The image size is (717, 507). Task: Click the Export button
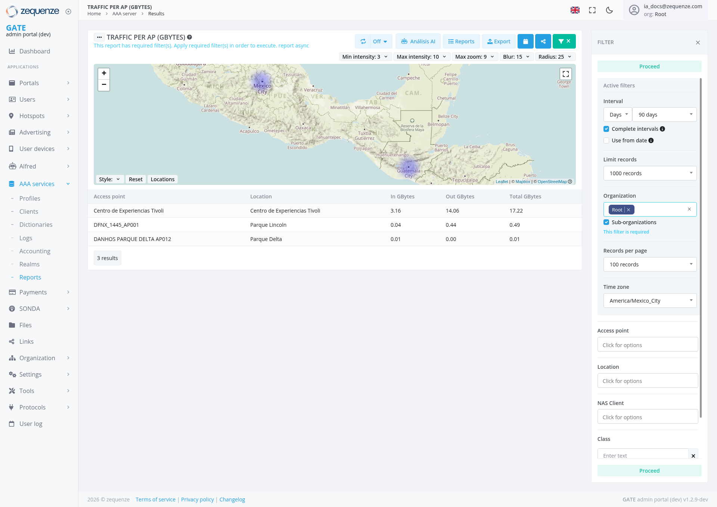click(x=499, y=41)
